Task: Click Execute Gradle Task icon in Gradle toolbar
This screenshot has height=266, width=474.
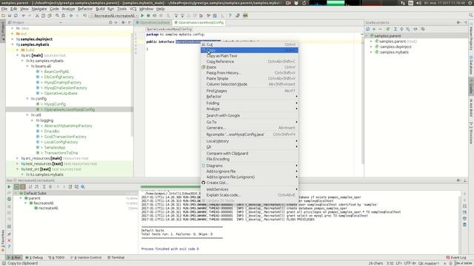Action: click(x=388, y=30)
